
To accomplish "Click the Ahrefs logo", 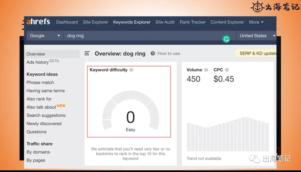I will click(38, 22).
